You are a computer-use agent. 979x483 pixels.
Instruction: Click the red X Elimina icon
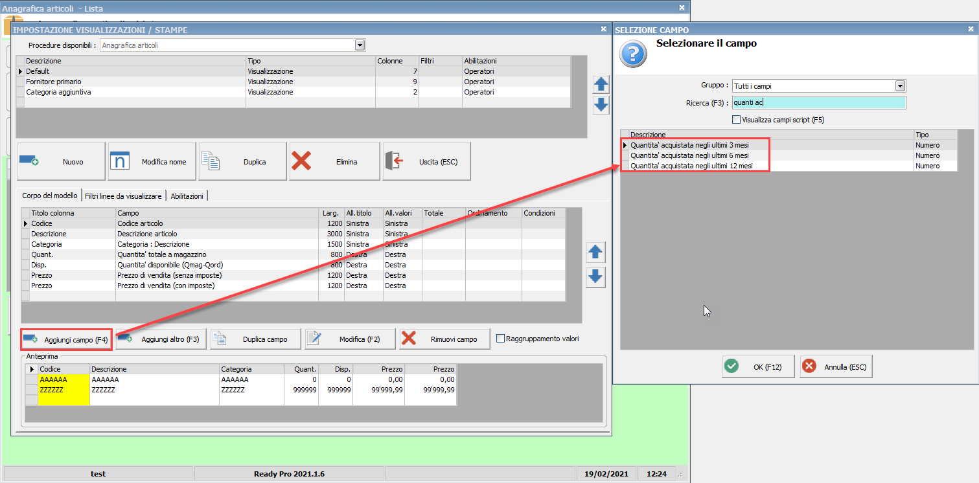click(301, 161)
